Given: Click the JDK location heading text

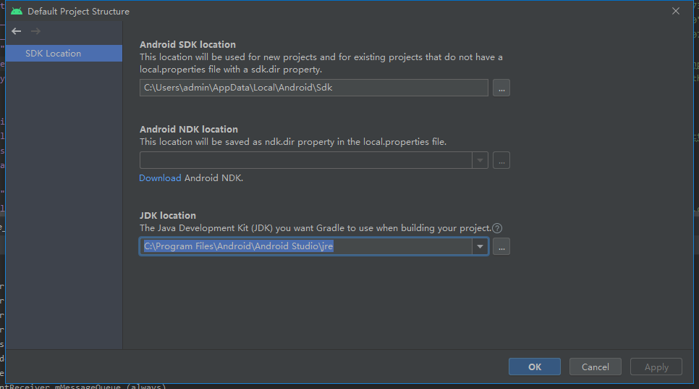Looking at the screenshot, I should (x=168, y=215).
